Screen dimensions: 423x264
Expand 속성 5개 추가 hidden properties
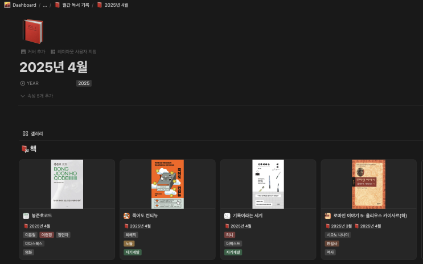point(37,96)
